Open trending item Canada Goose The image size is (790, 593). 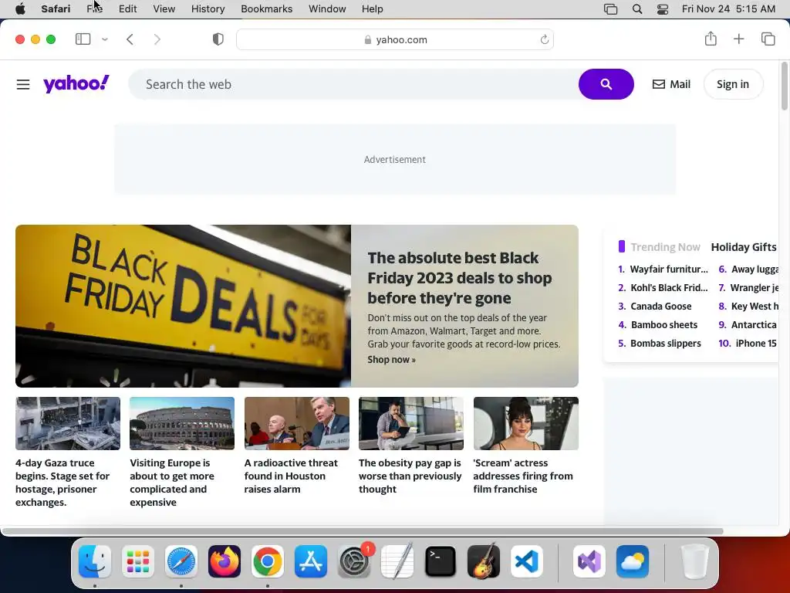coord(660,307)
